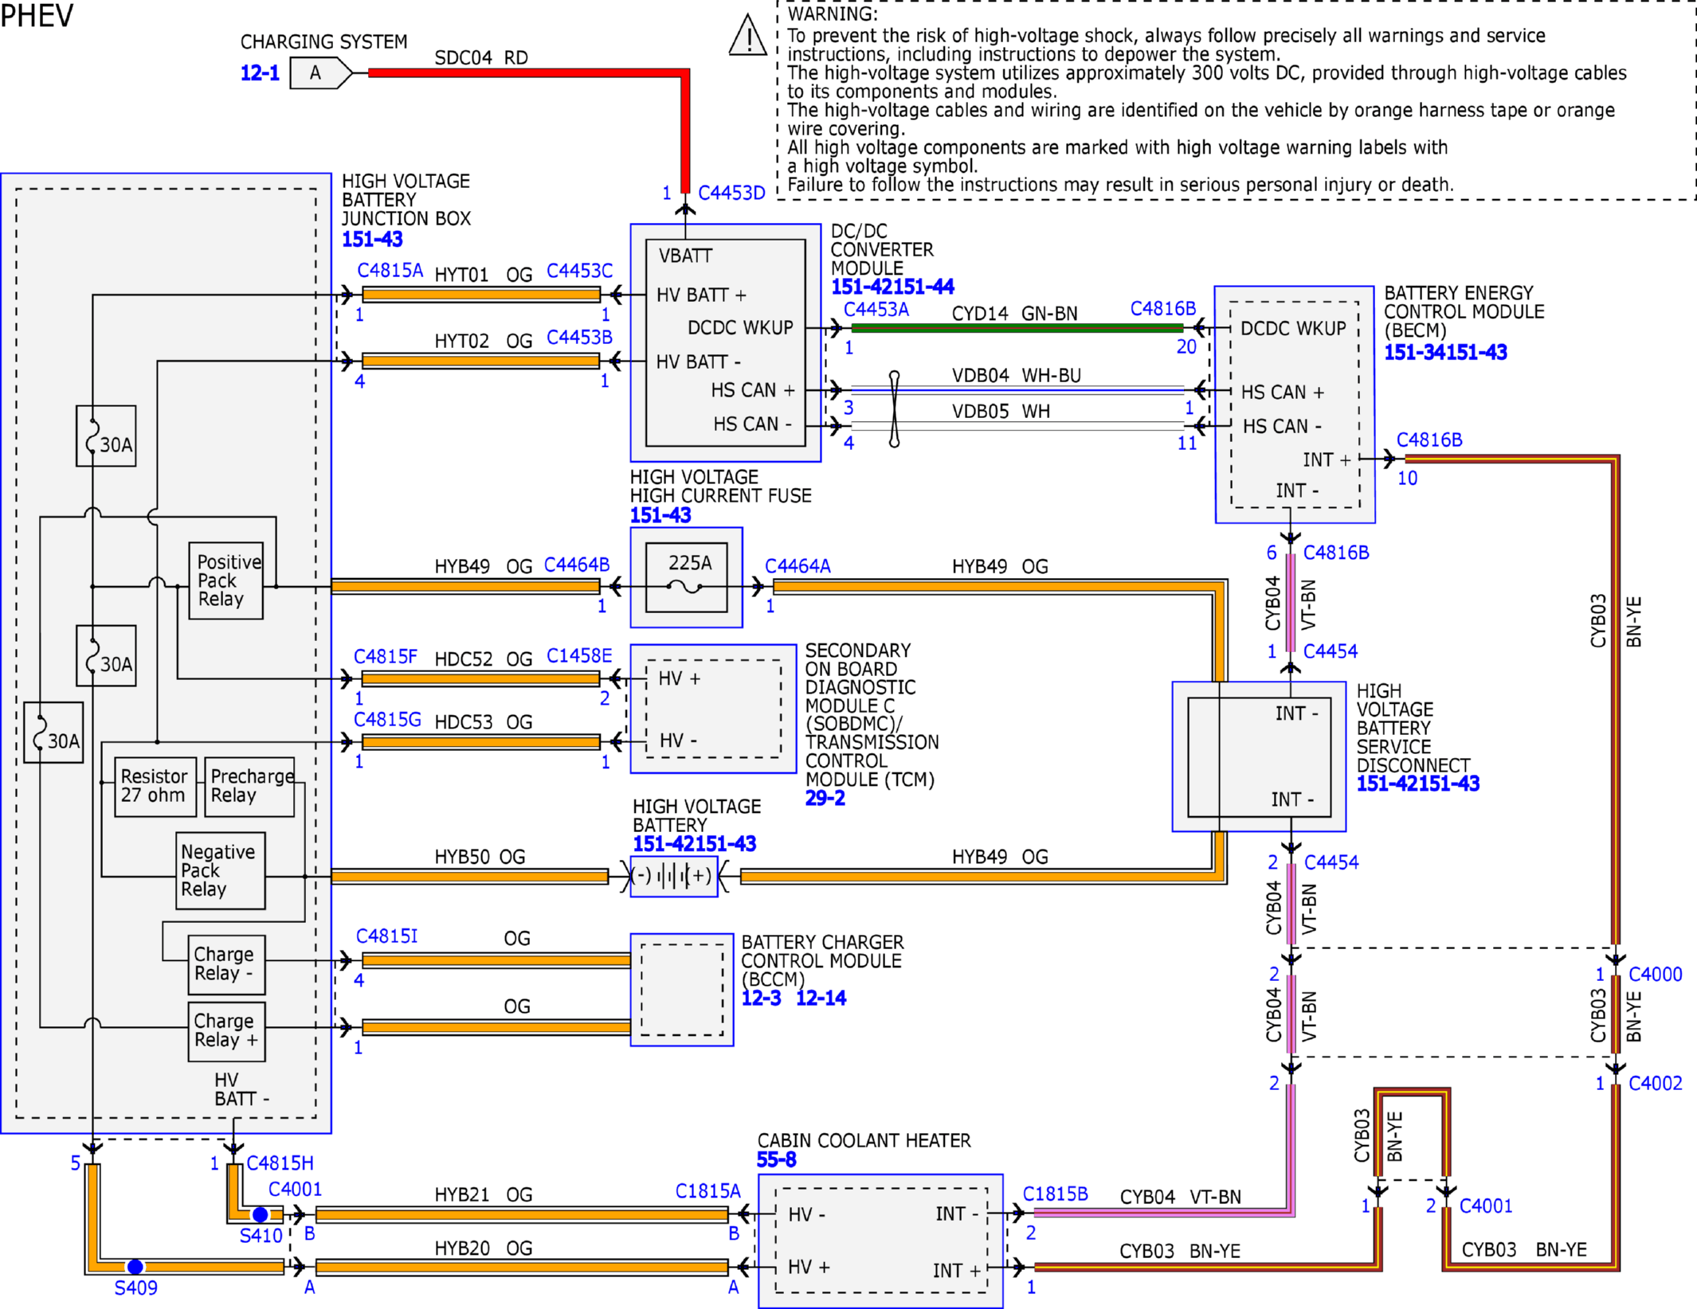Viewport: 1697px width, 1309px height.
Task: Click the VDB04 WH-BU wire label
Action: pos(1017,375)
